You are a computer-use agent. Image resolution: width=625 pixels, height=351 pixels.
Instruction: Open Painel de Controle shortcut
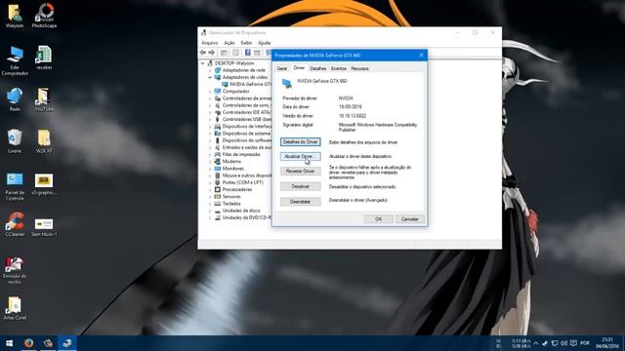click(x=15, y=186)
